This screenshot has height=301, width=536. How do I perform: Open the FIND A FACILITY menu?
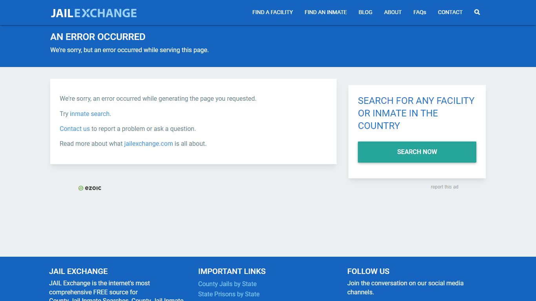click(273, 12)
